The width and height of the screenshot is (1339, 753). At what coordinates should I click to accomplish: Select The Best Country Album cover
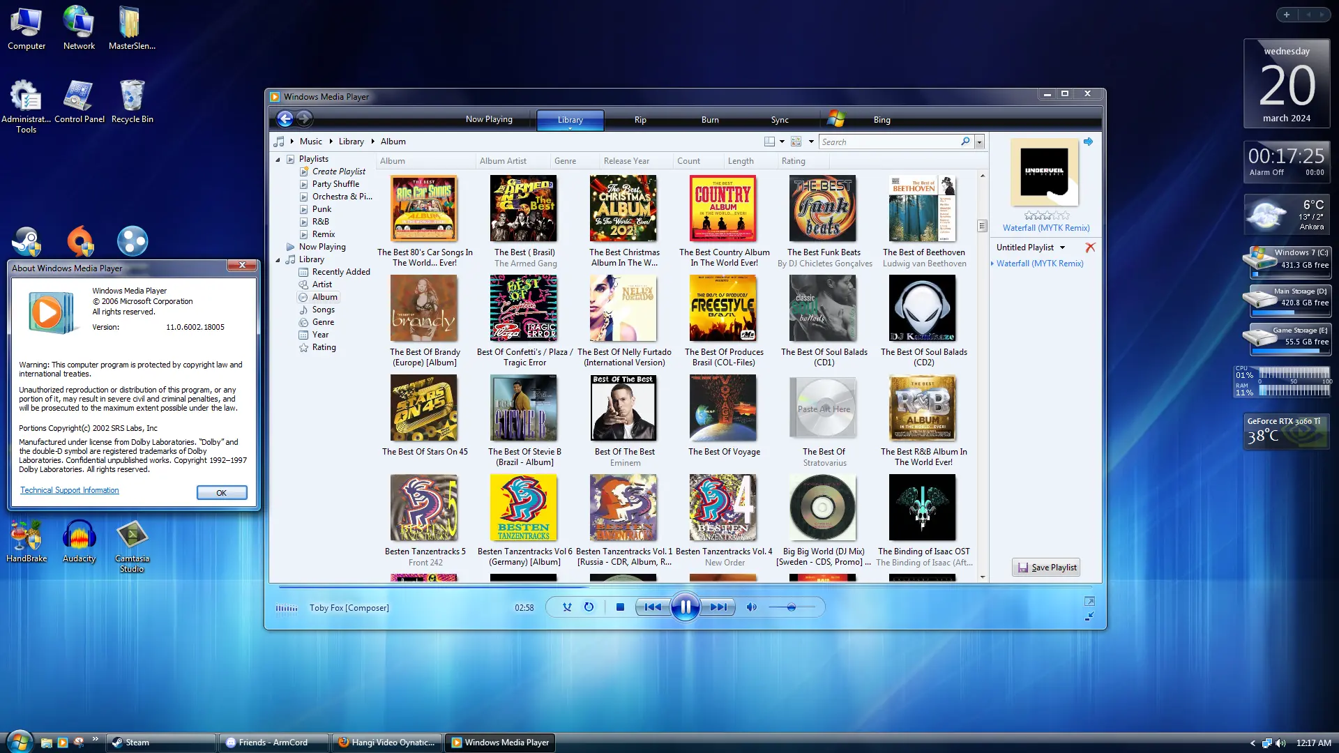click(x=723, y=208)
